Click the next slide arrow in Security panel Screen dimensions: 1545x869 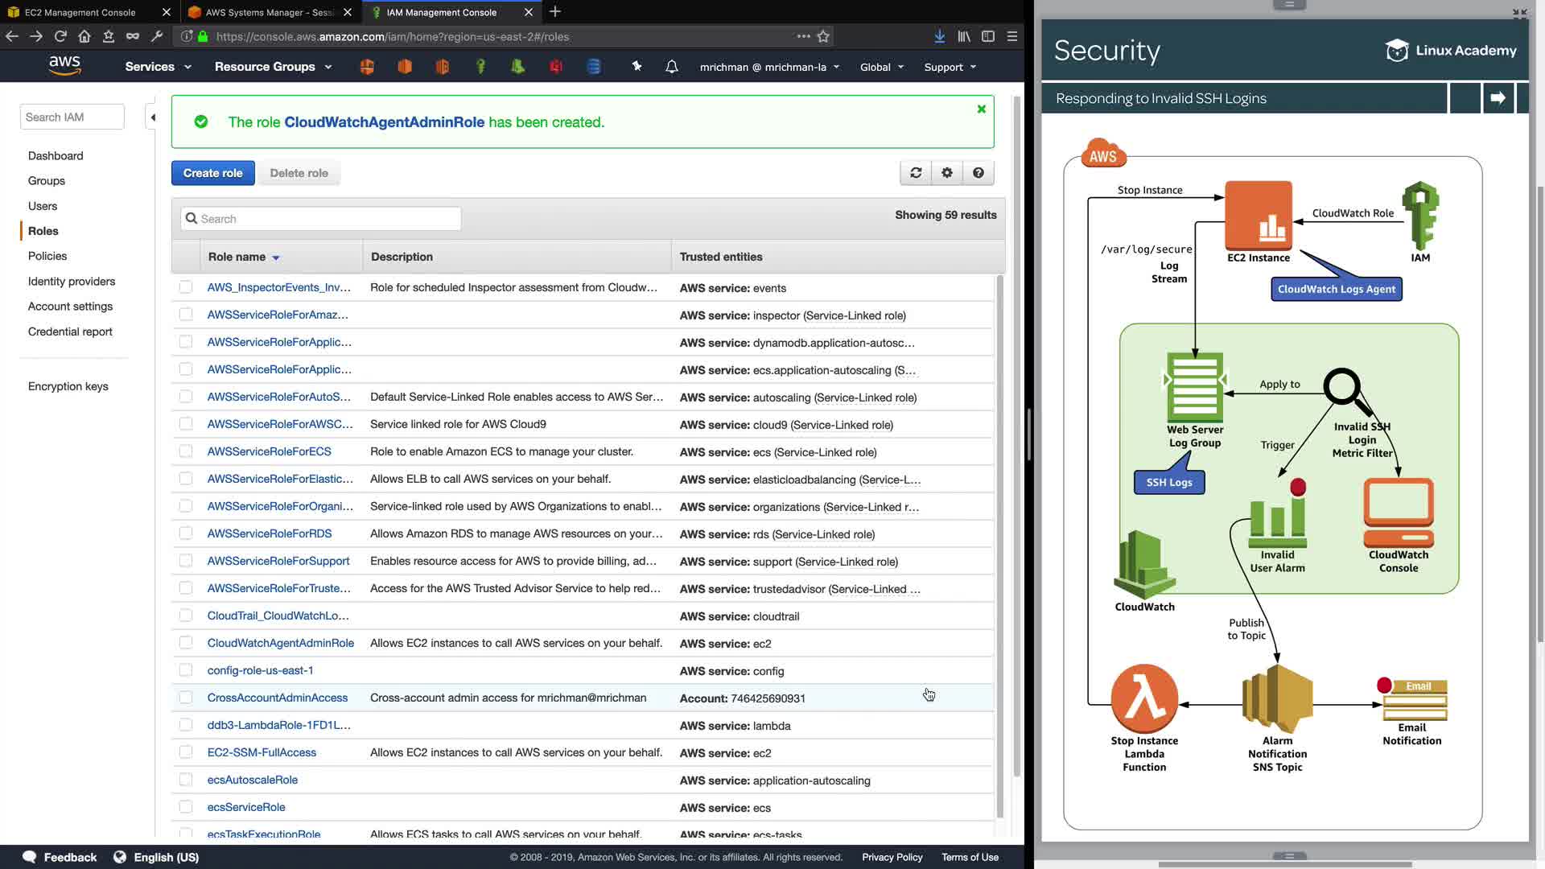pyautogui.click(x=1498, y=98)
